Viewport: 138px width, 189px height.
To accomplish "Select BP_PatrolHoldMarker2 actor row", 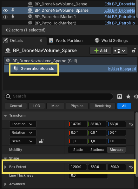I will tap(68, 23).
